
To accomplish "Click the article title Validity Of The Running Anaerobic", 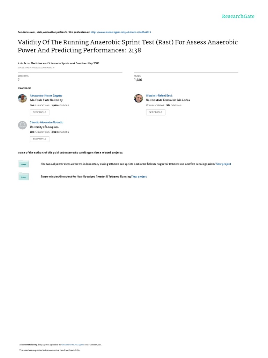I will (x=127, y=46).
